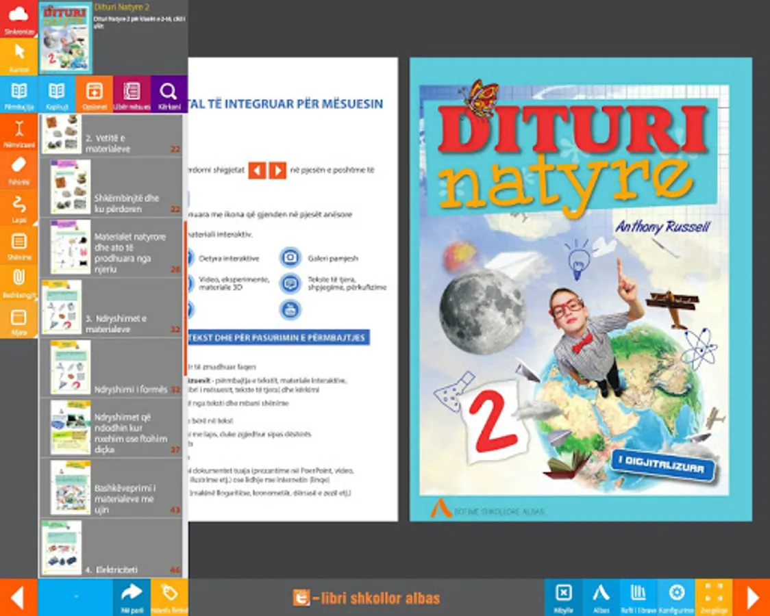Open the Kapitujt chapters tab
The image size is (770, 616).
[x=56, y=94]
